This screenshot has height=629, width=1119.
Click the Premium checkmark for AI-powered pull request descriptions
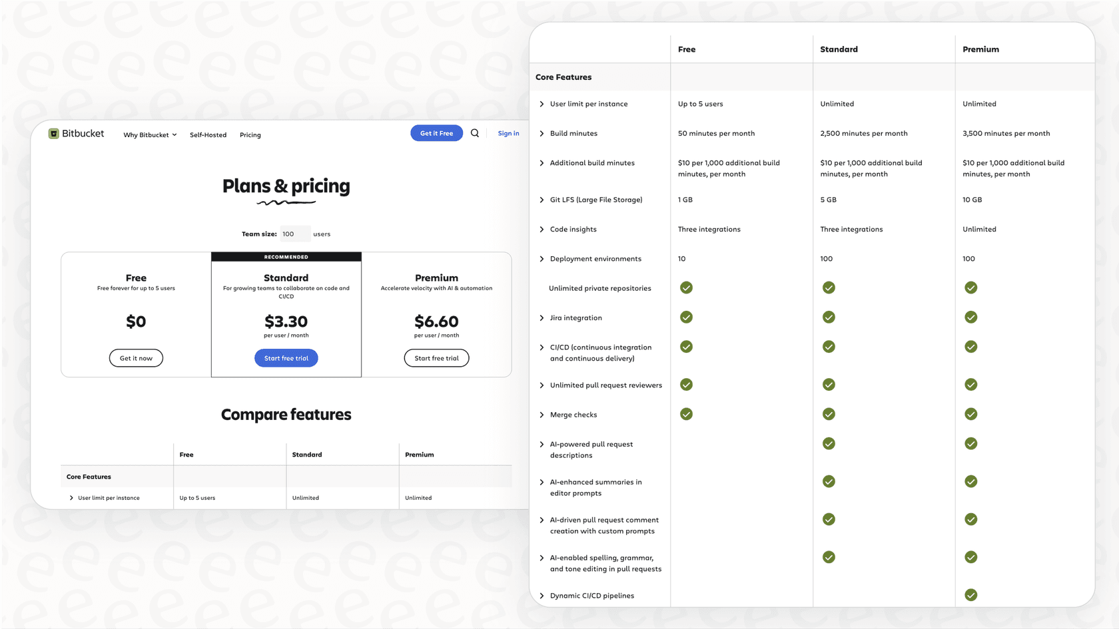click(x=970, y=443)
